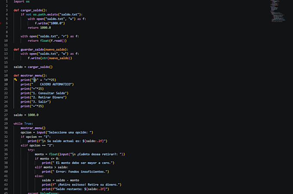Click line number 29 in the gutter
The image size is (293, 194).
[x=6, y=124]
